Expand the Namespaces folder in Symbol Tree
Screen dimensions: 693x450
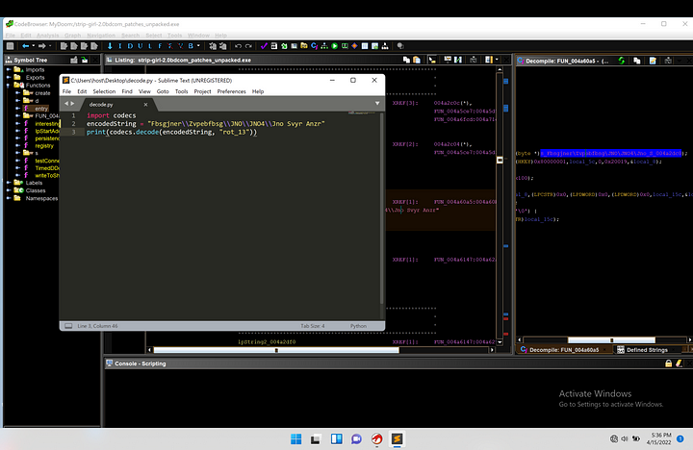tap(9, 198)
